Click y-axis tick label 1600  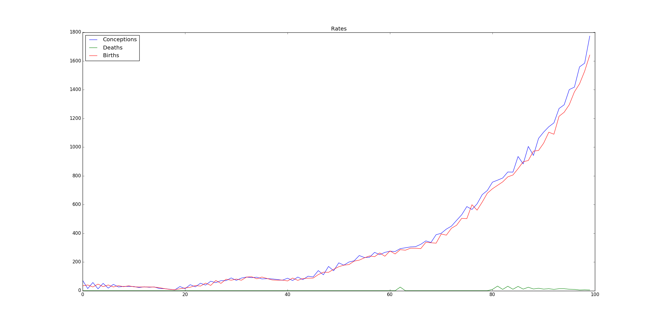(75, 61)
